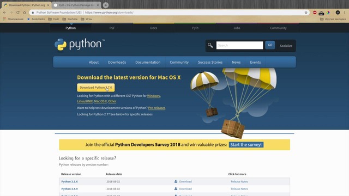Click the site security lock icon
Viewport: 349px width, 196px height.
33,13
